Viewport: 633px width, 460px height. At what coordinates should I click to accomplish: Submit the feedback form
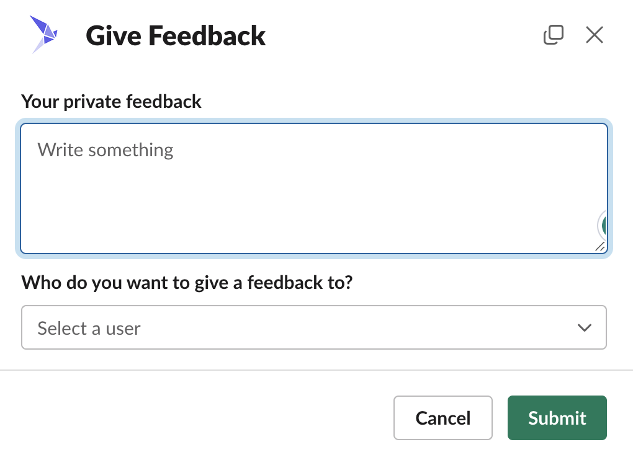pyautogui.click(x=557, y=418)
